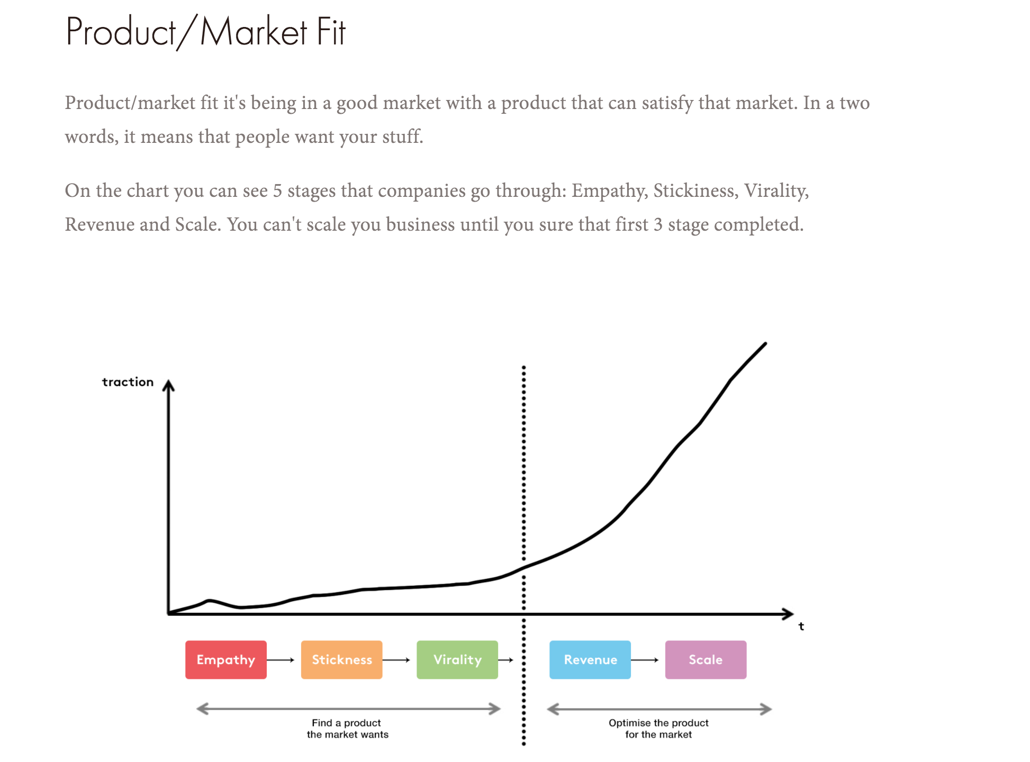
Task: Click the vertical dotted divider line
Action: point(523,556)
